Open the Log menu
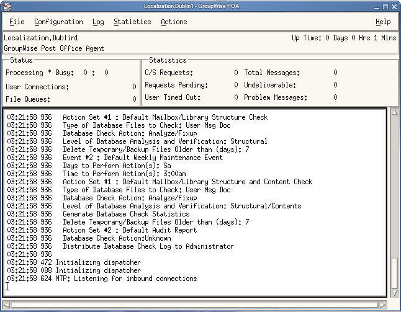 (98, 22)
